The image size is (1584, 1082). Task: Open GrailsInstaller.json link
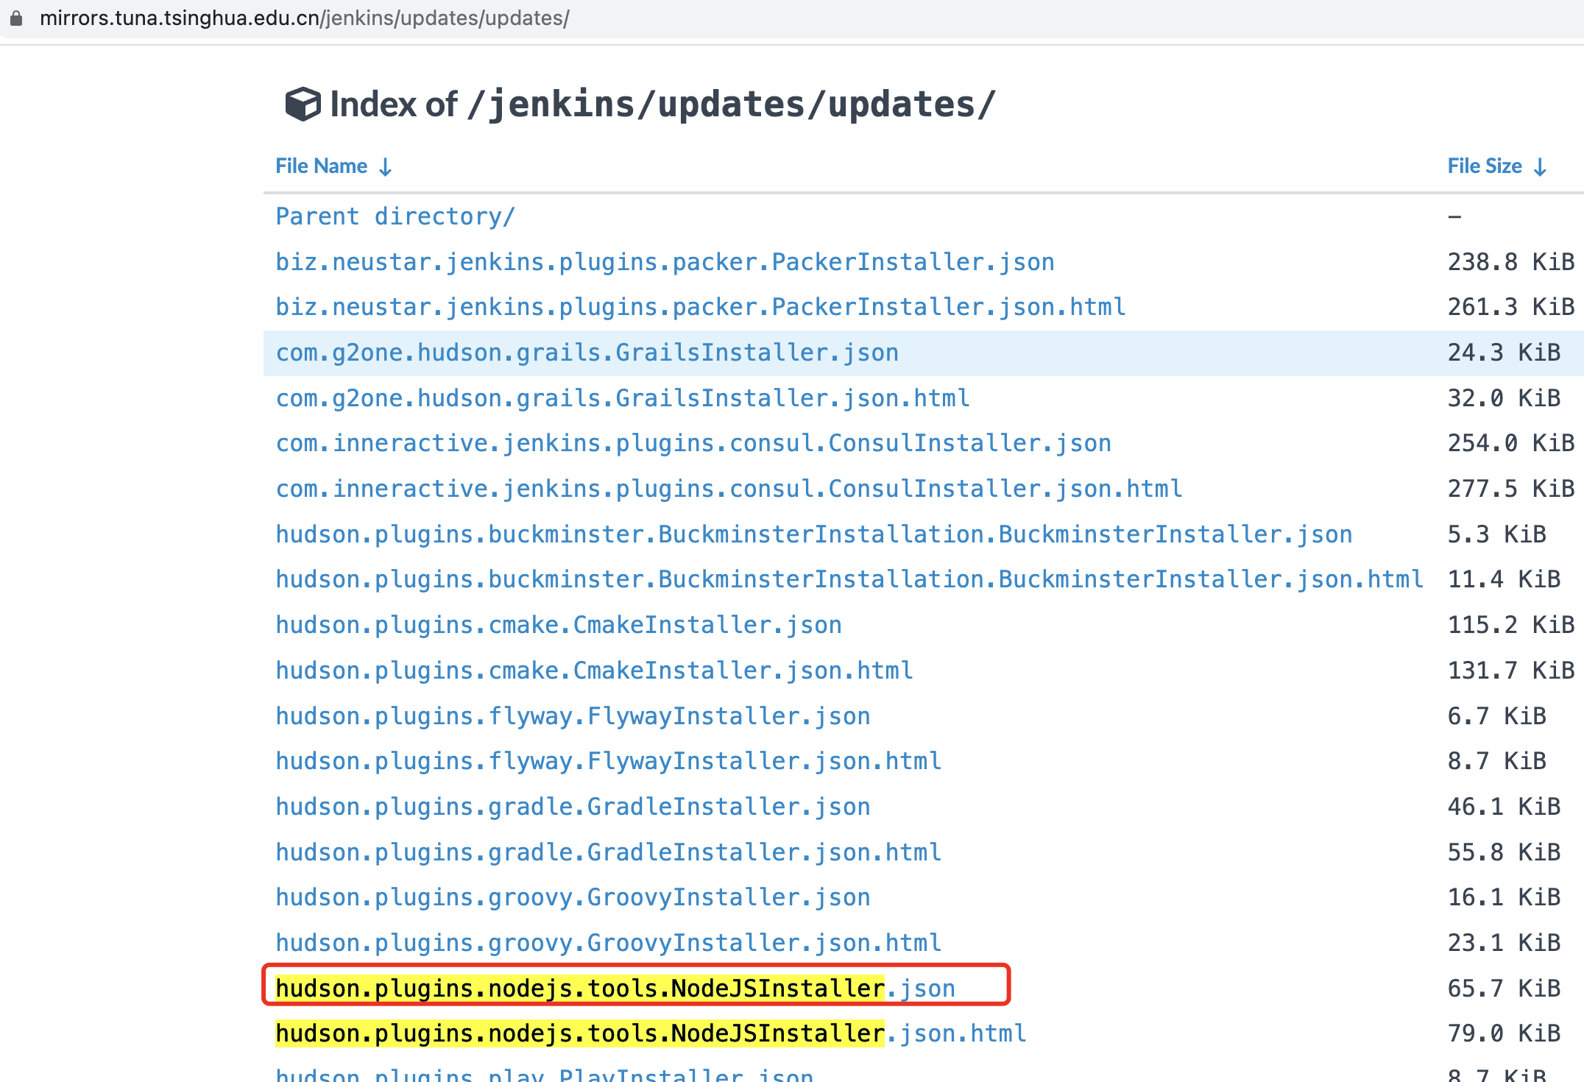pyautogui.click(x=587, y=353)
